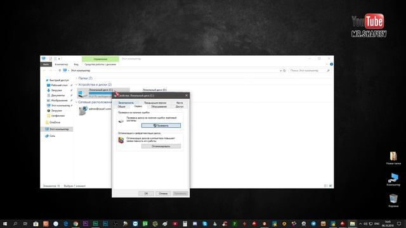Viewport: 406px width, 228px height.
Task: Open Premiere Pro from the taskbar
Action: point(86,224)
